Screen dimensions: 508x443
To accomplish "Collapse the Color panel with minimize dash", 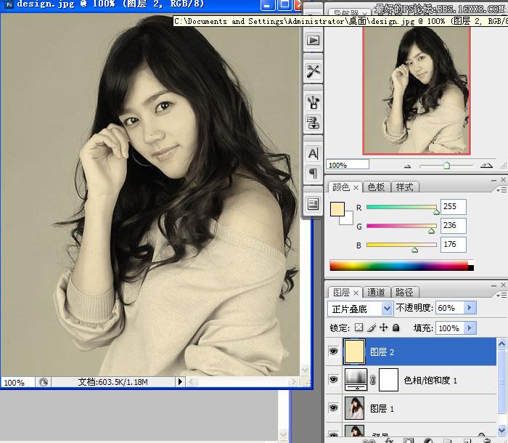I will click(493, 180).
